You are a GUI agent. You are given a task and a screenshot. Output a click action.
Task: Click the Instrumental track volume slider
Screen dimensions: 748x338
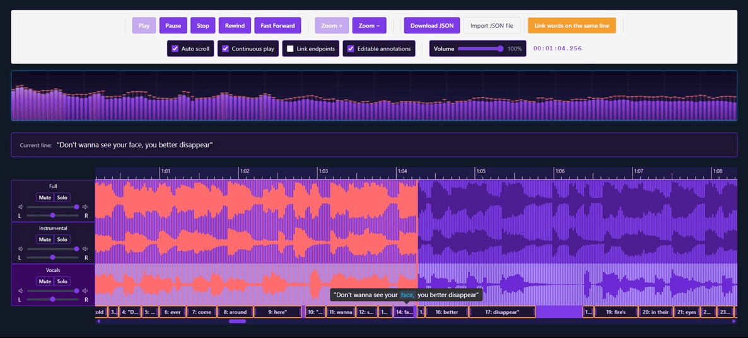[52, 249]
